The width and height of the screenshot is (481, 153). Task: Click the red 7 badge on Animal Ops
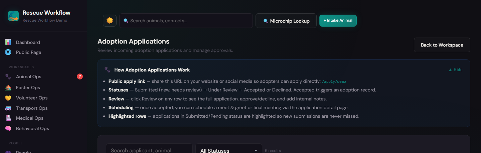[x=80, y=76]
